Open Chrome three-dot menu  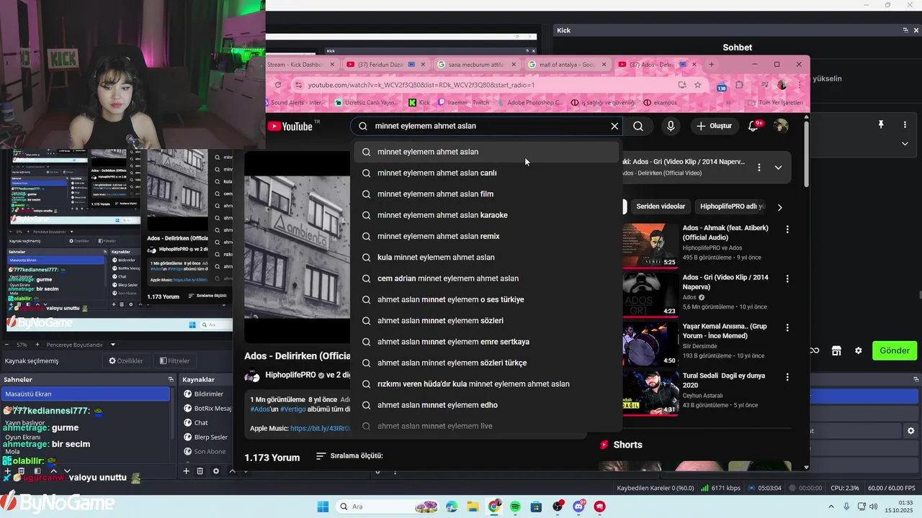click(800, 85)
